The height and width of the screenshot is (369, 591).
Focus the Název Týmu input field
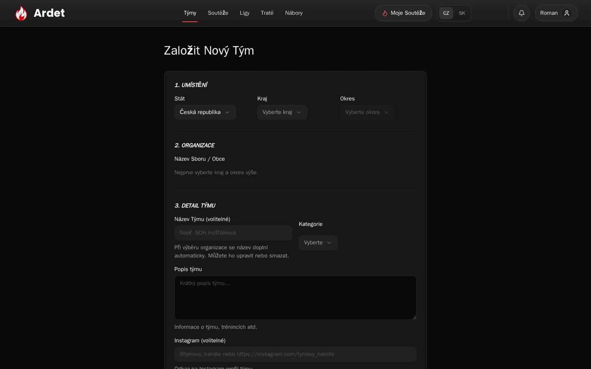[233, 233]
